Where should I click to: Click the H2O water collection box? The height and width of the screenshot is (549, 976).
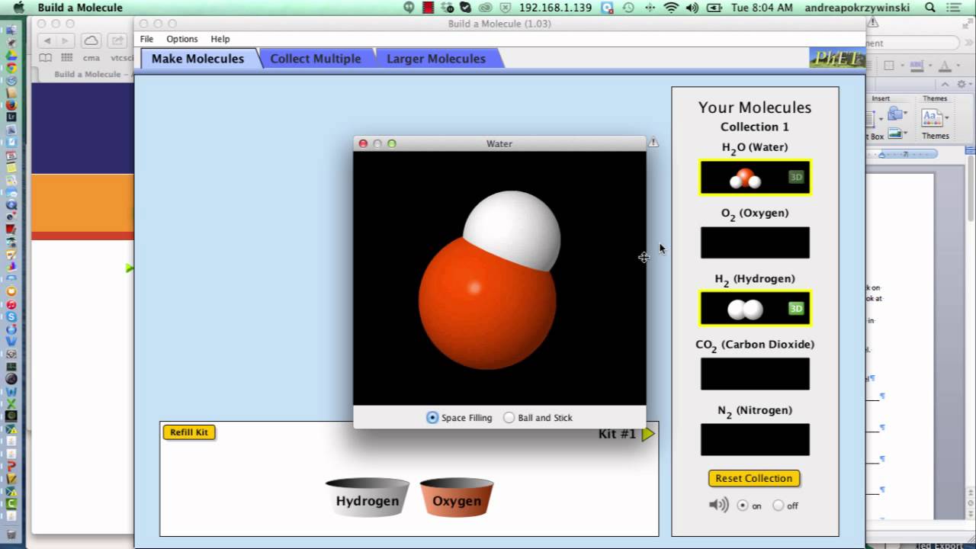pos(755,177)
